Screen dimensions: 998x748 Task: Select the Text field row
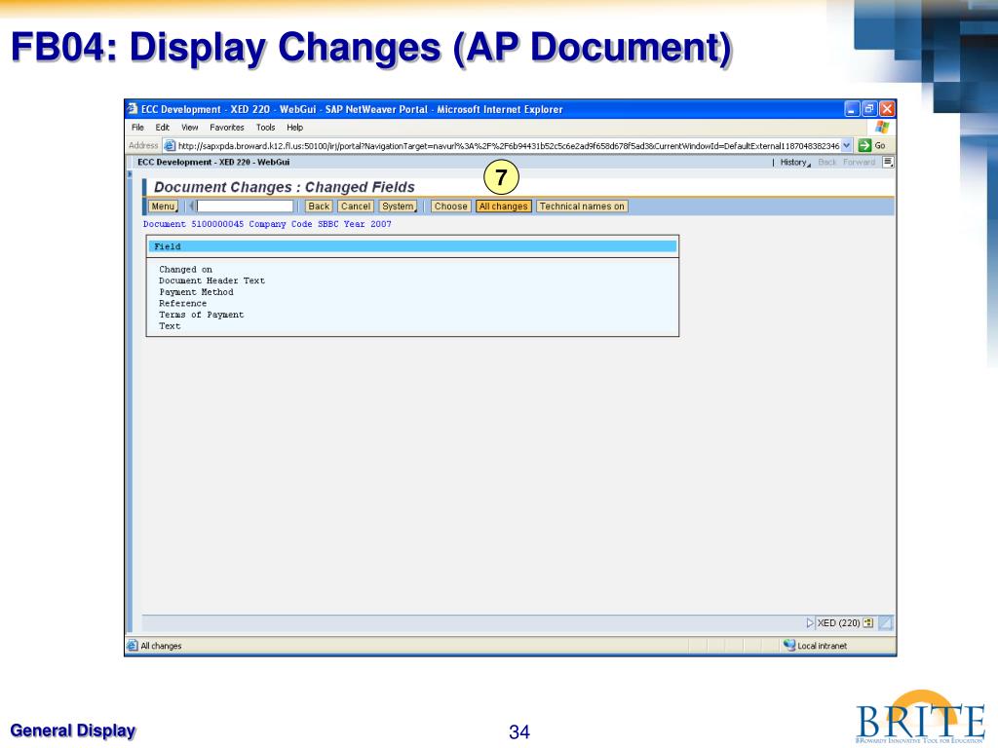[170, 326]
